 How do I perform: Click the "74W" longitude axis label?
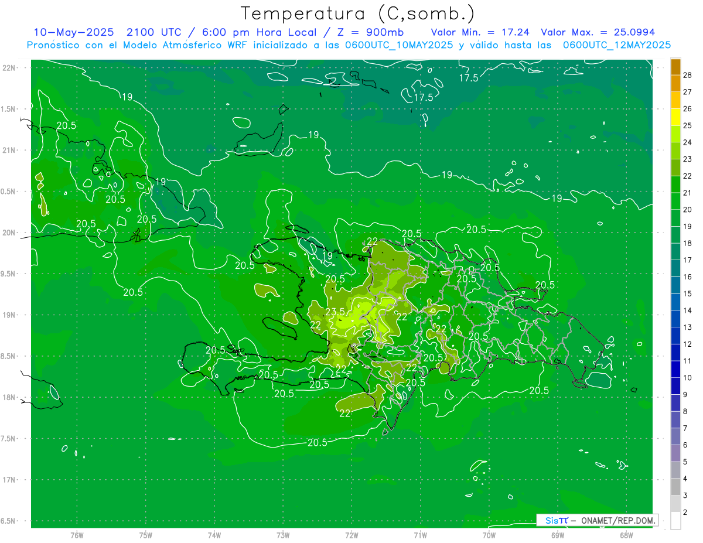point(214,535)
